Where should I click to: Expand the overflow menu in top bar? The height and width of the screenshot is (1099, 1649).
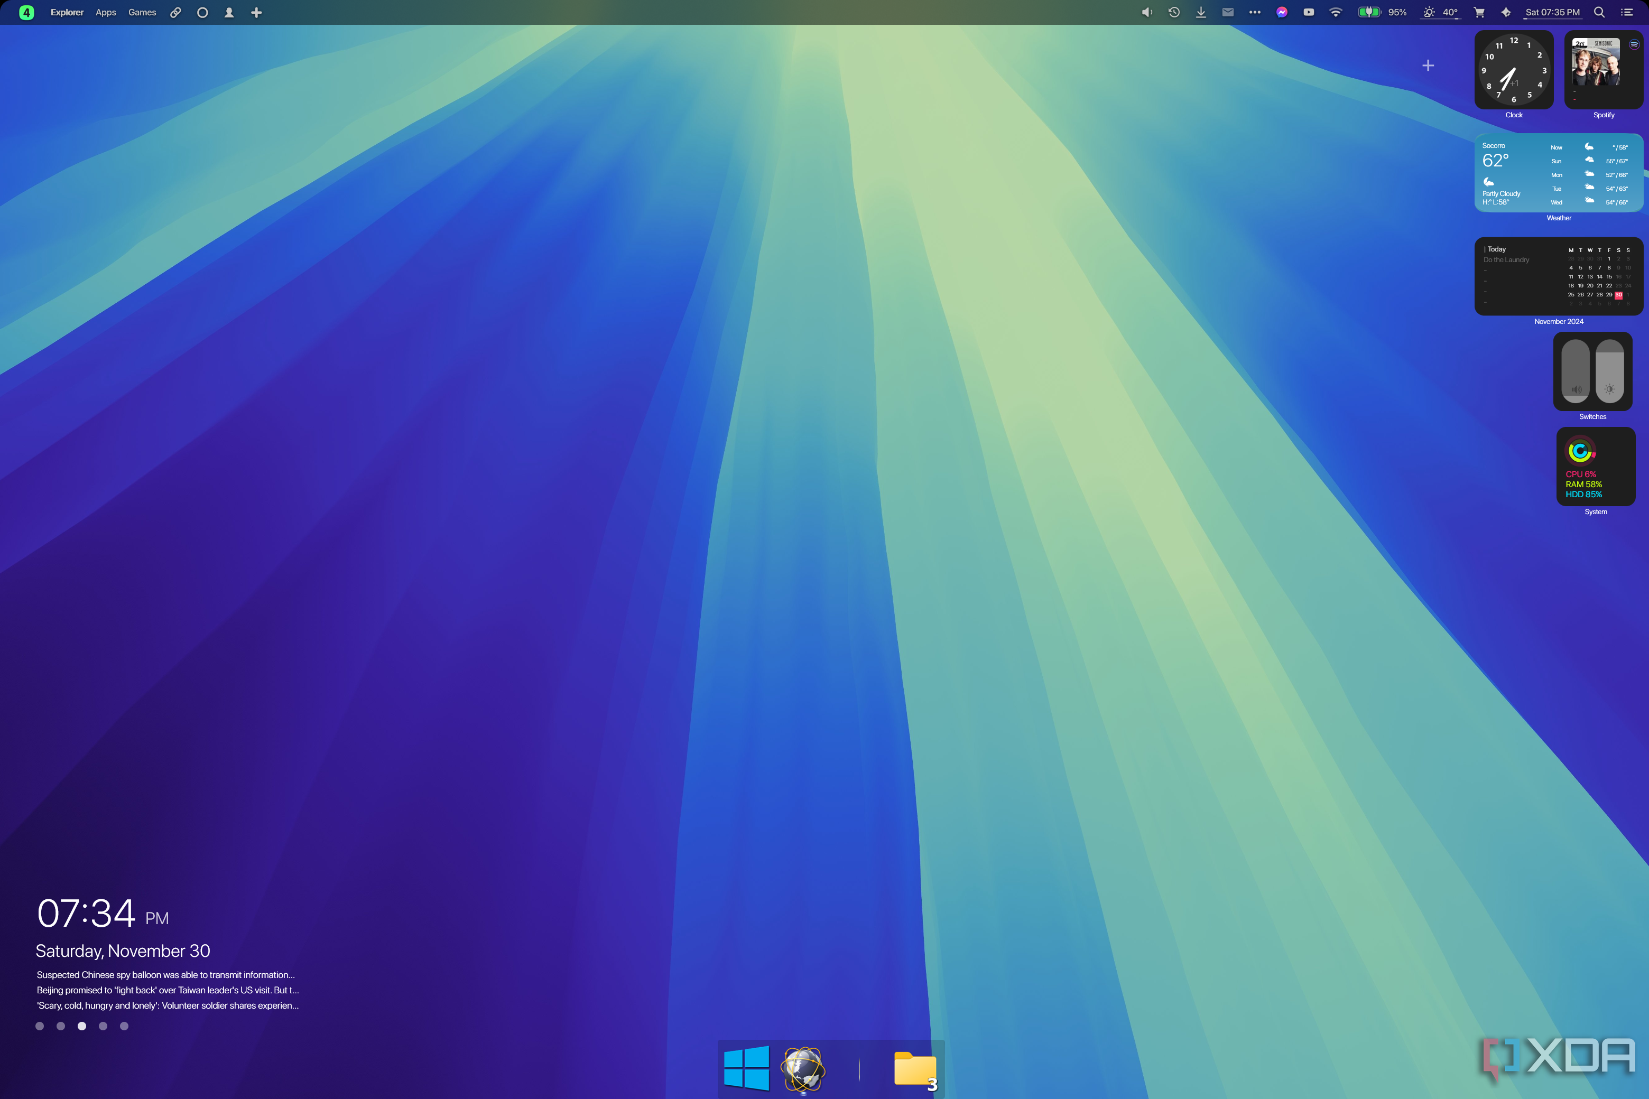point(1253,12)
